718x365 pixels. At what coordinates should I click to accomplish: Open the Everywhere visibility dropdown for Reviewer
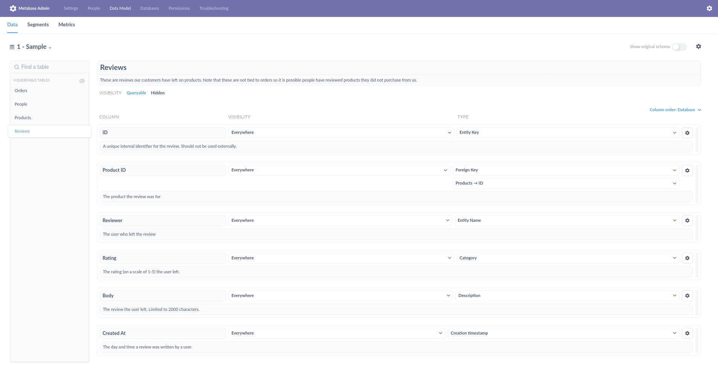[x=339, y=220]
